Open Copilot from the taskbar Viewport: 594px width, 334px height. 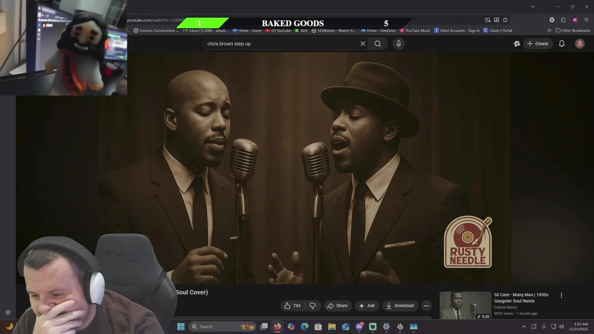[x=291, y=327]
